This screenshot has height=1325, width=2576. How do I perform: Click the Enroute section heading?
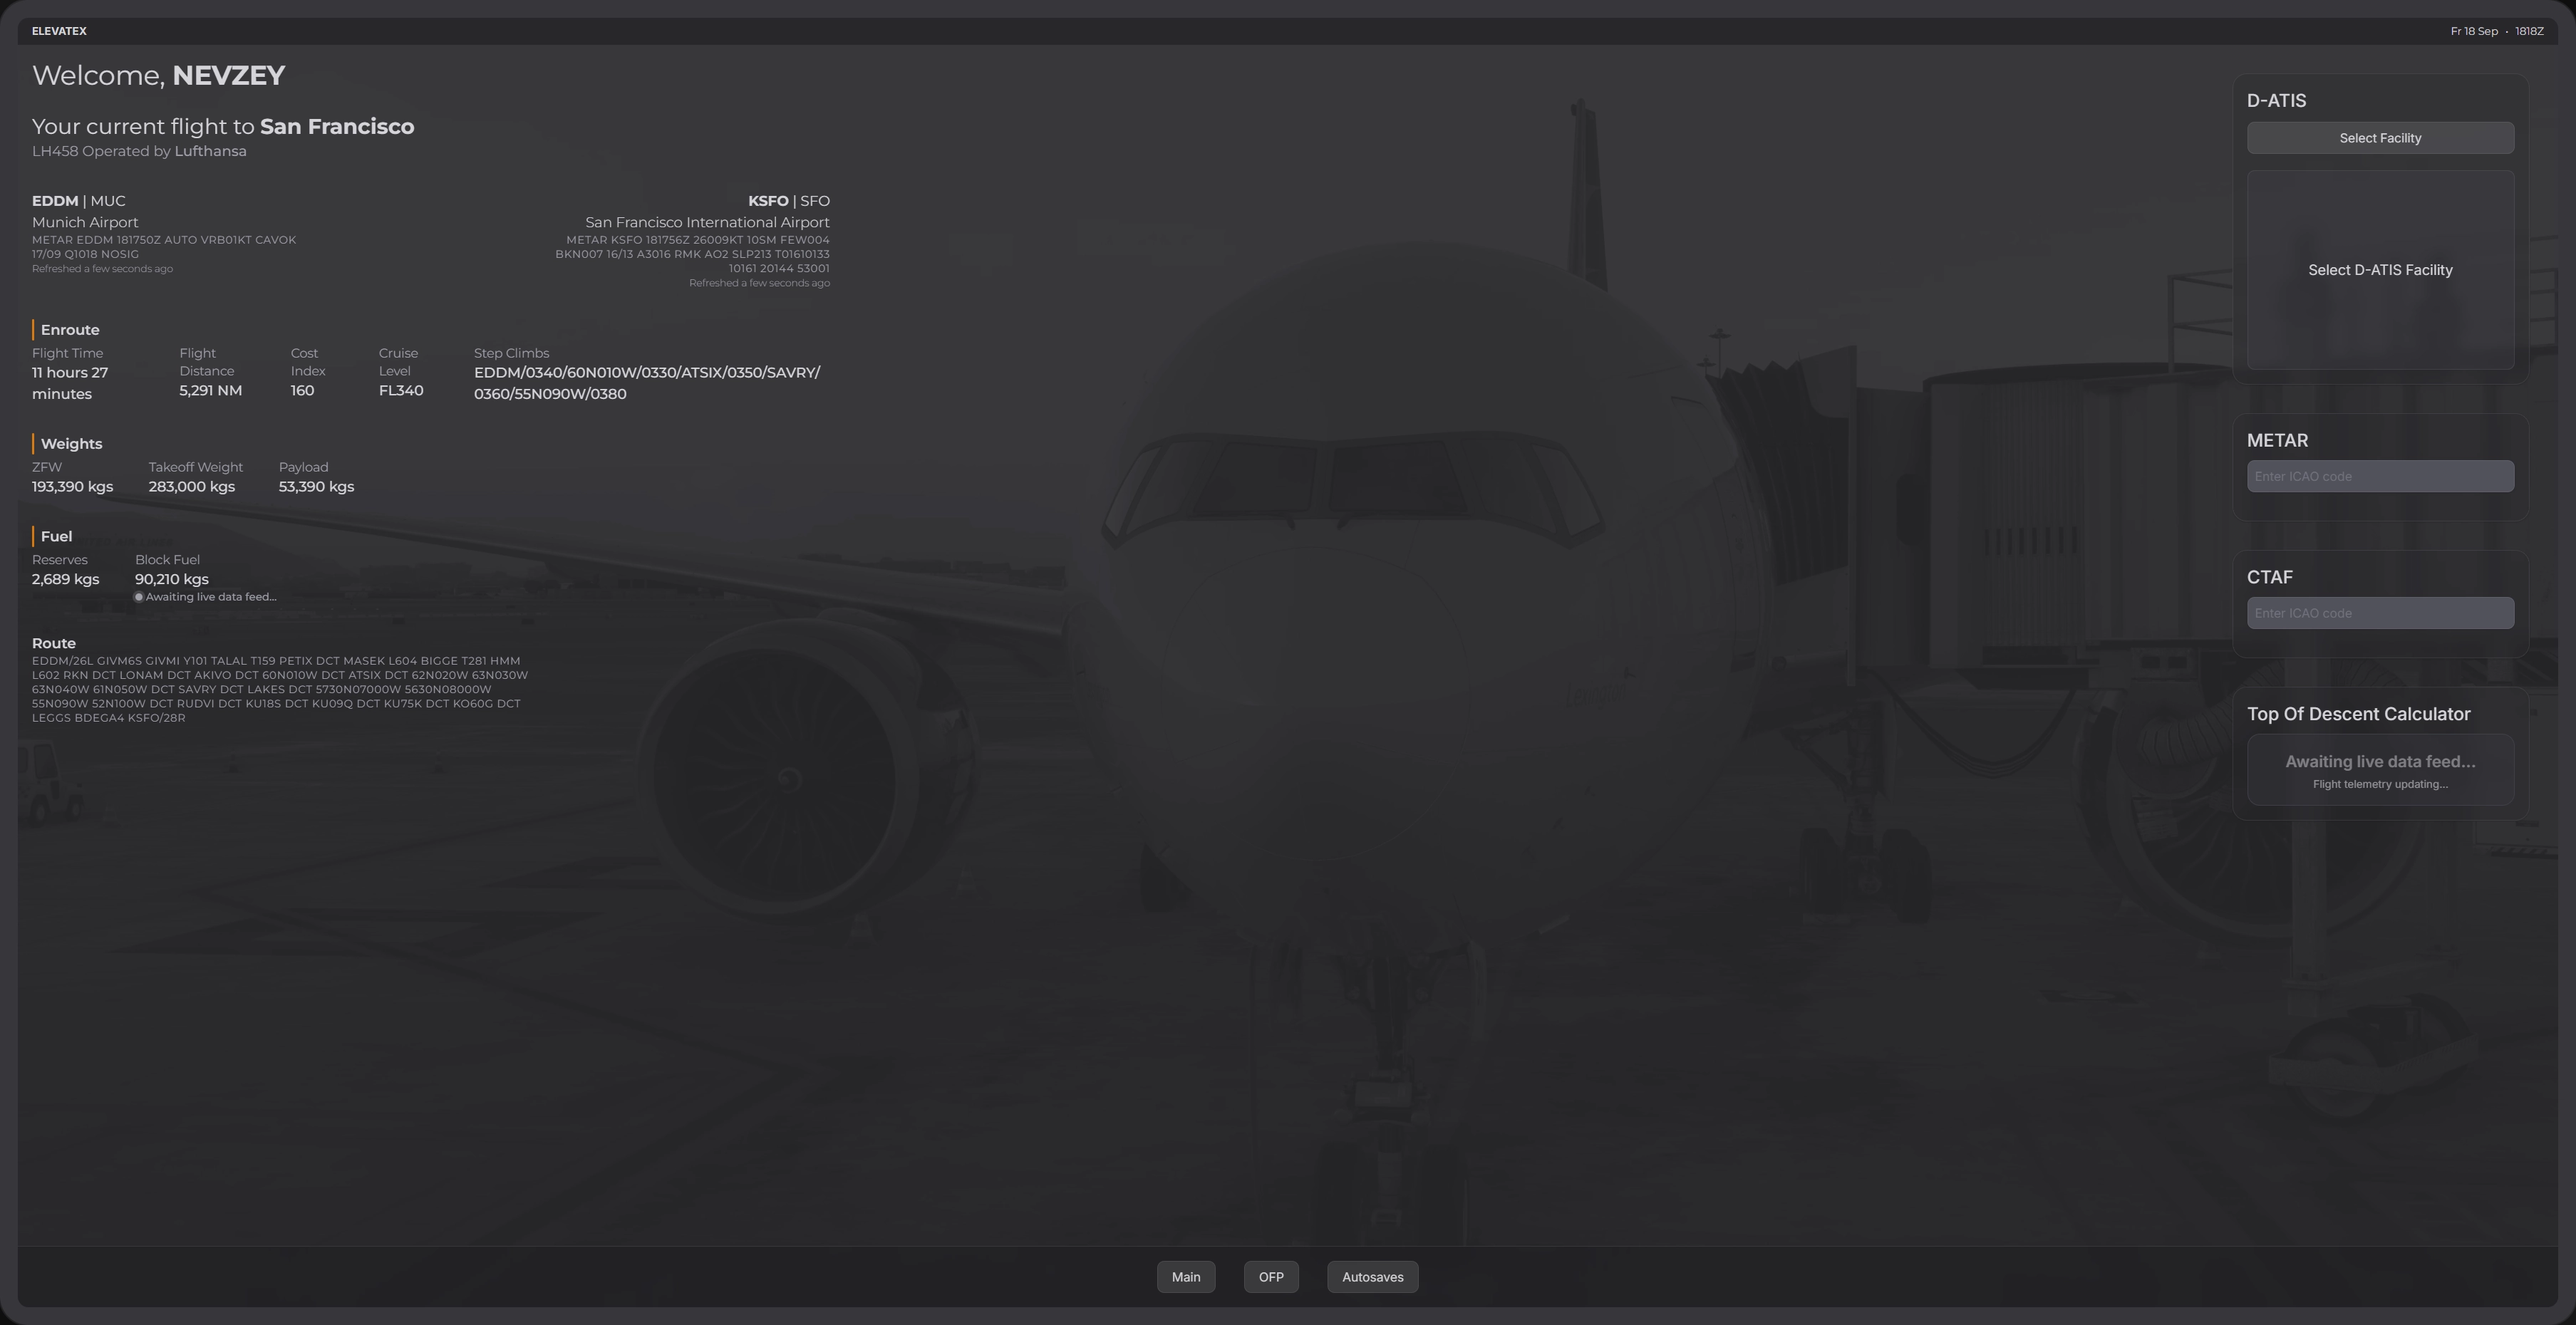pyautogui.click(x=70, y=330)
